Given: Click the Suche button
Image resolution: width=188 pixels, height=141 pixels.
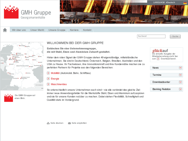Looking at the screenshot, I should [x=175, y=36].
